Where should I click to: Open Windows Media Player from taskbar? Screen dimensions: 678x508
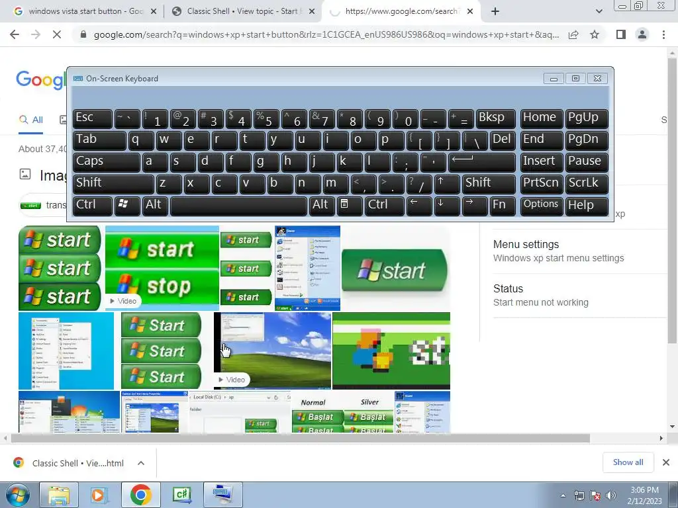pyautogui.click(x=99, y=495)
